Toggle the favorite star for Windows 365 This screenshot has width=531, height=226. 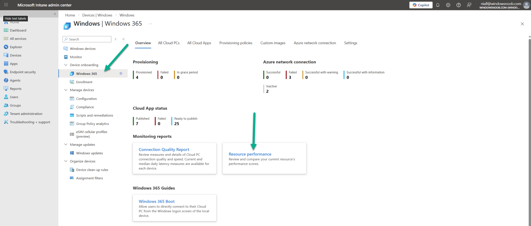pos(121,73)
